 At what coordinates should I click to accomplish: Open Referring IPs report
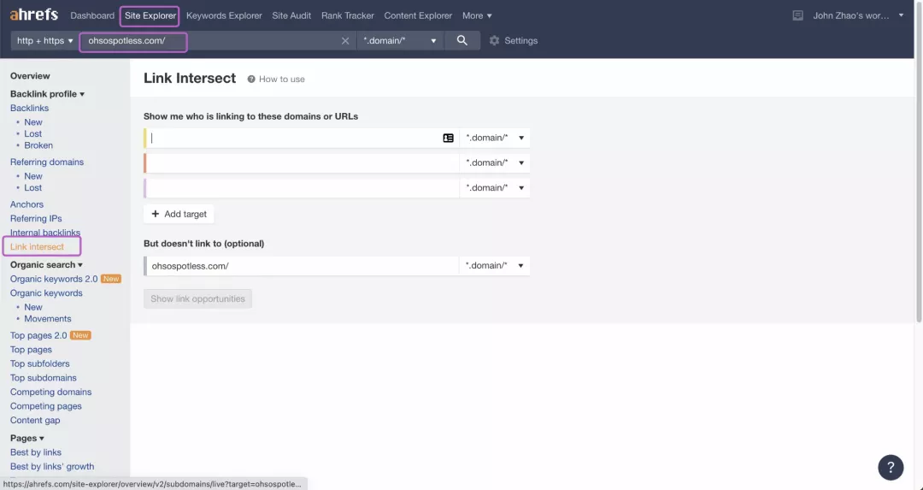point(36,219)
